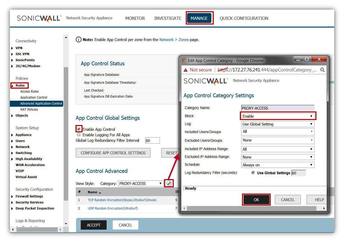This screenshot has width=345, height=241.
Task: Select the MANAGE tab
Action: tap(199, 18)
